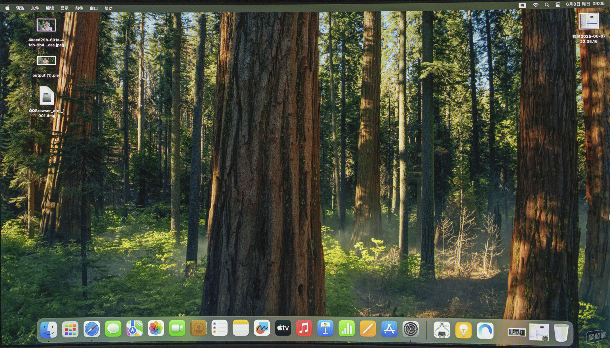Select output (1).png on the desktop
The height and width of the screenshot is (348, 610).
point(46,67)
